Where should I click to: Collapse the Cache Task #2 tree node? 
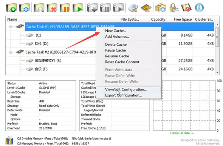(11, 52)
